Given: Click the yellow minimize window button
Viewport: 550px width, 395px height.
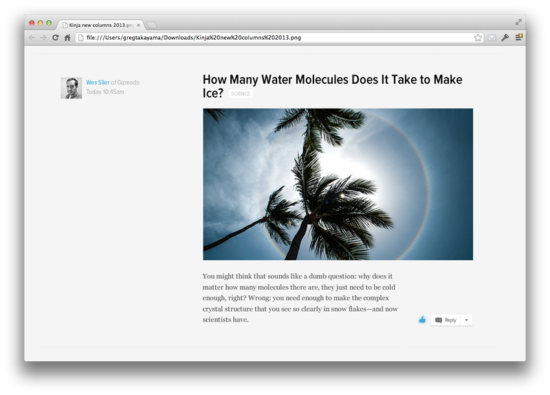Looking at the screenshot, I should point(41,23).
